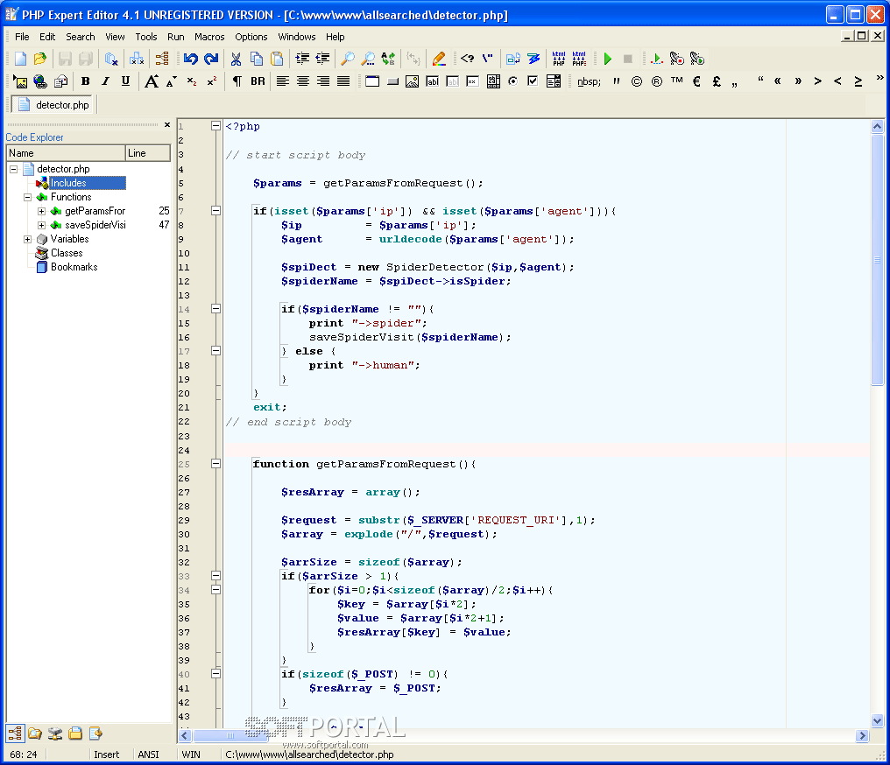The width and height of the screenshot is (890, 765).
Task: Click the tree structure icon in toolbar
Action: [162, 59]
